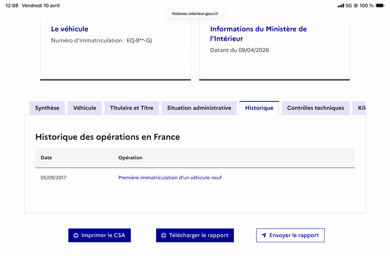Viewport: 390px width, 256px height.
Task: Click the Télécharger le rapport button
Action: coord(195,236)
